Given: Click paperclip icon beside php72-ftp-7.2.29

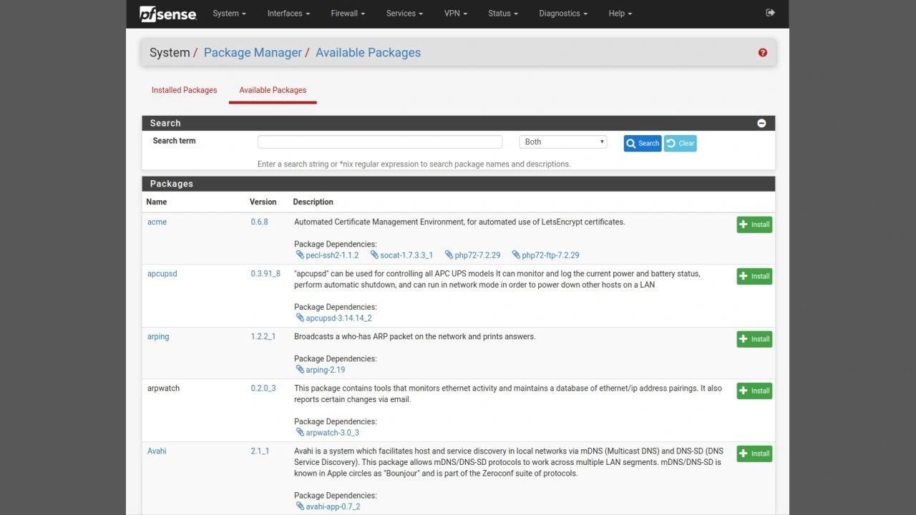Looking at the screenshot, I should coord(516,255).
